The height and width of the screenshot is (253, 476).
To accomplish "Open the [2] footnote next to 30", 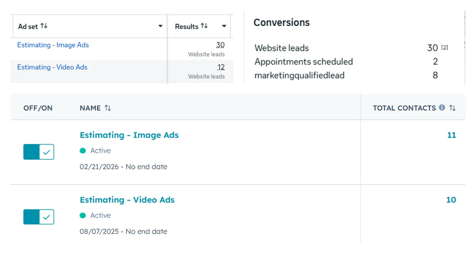I will pos(445,47).
